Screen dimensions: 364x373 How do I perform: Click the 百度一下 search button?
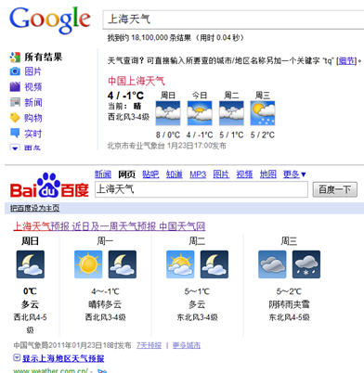[x=335, y=189]
